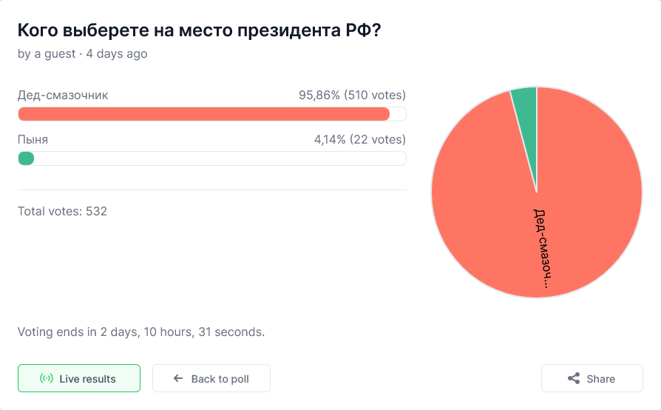Click the rotated Дед-смазоч... pie label
Viewport: 661px width, 410px height.
pyautogui.click(x=542, y=248)
